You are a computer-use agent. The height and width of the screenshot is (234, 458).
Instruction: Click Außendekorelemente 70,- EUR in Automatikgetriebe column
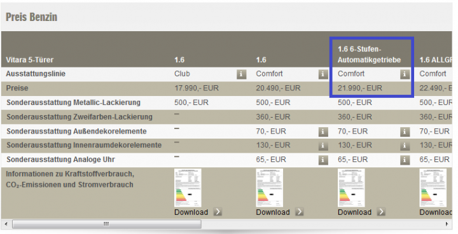tap(353, 132)
